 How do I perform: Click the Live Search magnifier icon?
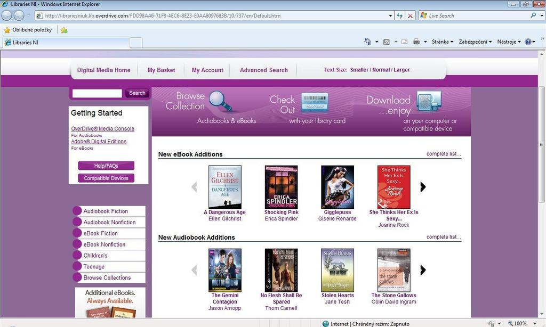point(533,15)
